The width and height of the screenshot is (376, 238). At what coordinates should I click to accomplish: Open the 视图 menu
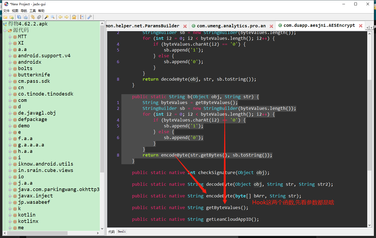15,11
